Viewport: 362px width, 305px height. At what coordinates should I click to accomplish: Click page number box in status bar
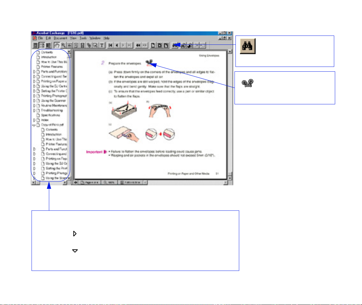coord(90,182)
